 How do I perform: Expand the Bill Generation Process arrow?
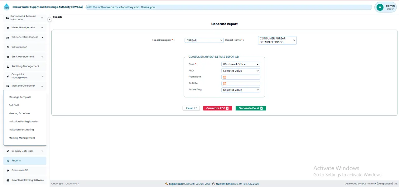pos(42,37)
